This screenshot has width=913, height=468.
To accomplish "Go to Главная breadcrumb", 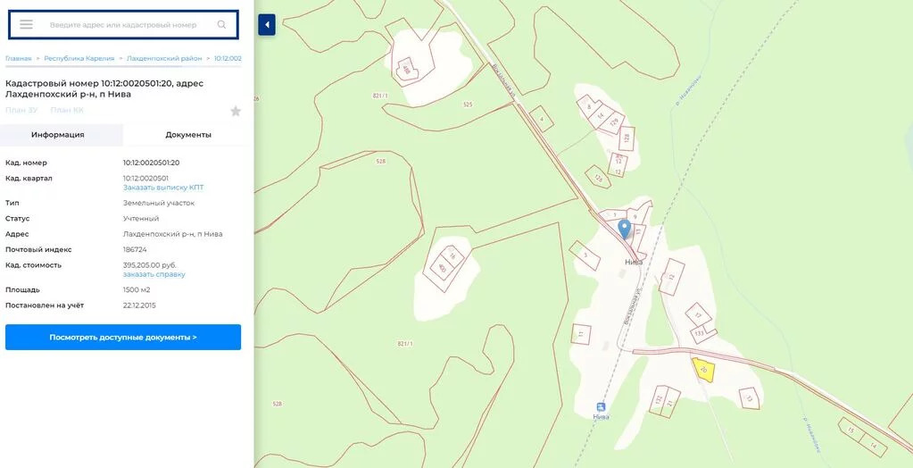I will pyautogui.click(x=18, y=58).
